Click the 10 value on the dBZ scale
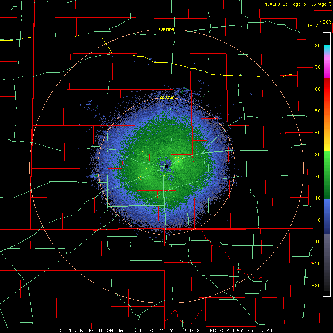 [318, 198]
